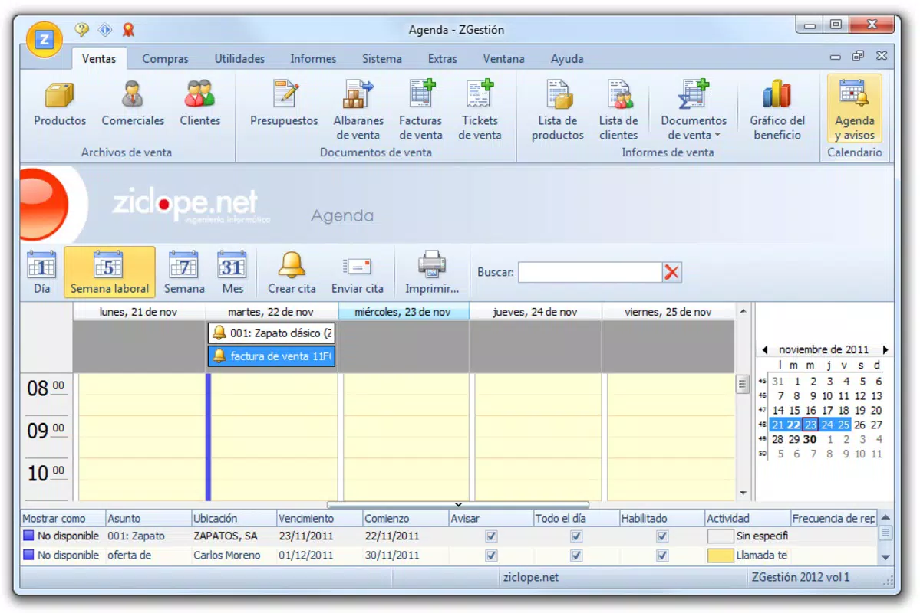Screen dimensions: 920x613
Task: Click the blue diamond quick-access icon
Action: pos(105,29)
